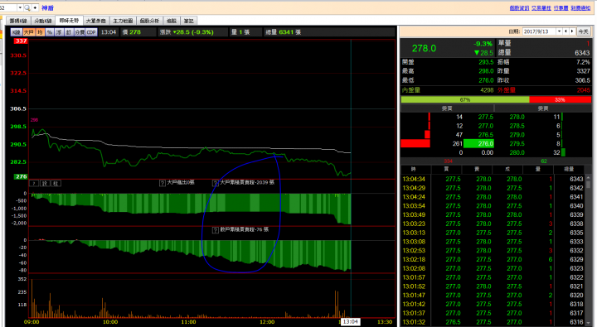Open help icon near 大戶 outflow label
Viewport: 597px width, 327px height.
(x=163, y=183)
